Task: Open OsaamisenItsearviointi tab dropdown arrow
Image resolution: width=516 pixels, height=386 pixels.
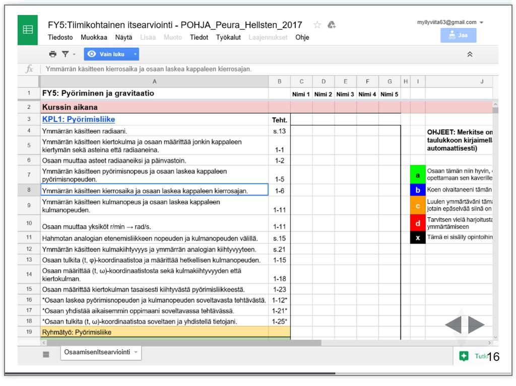Action: 136,352
